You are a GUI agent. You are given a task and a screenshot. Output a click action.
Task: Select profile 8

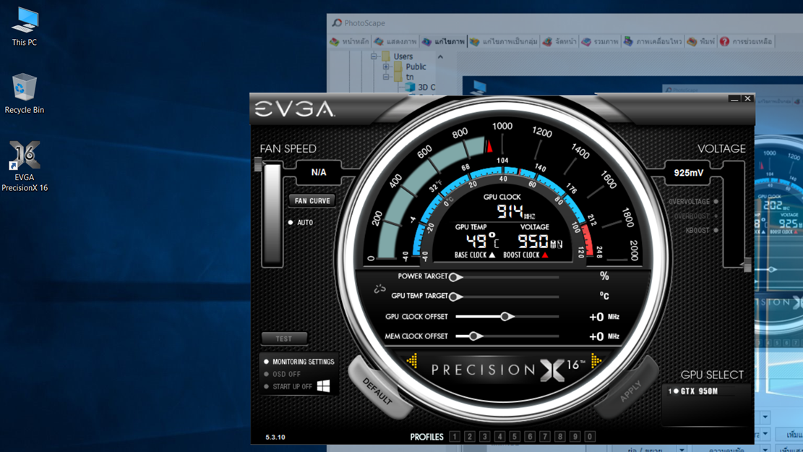click(560, 437)
